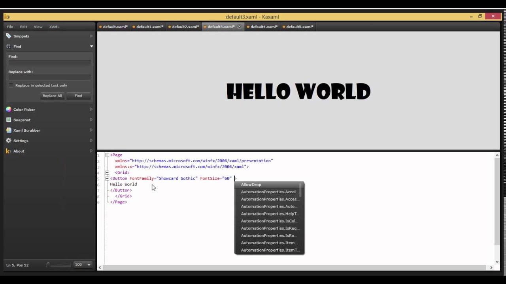Switch to the default.xaml tab

coord(113,27)
